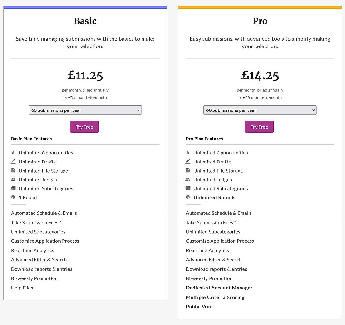Click Take Submission Fees in the Pro list
This screenshot has height=325, width=345.
tap(211, 222)
